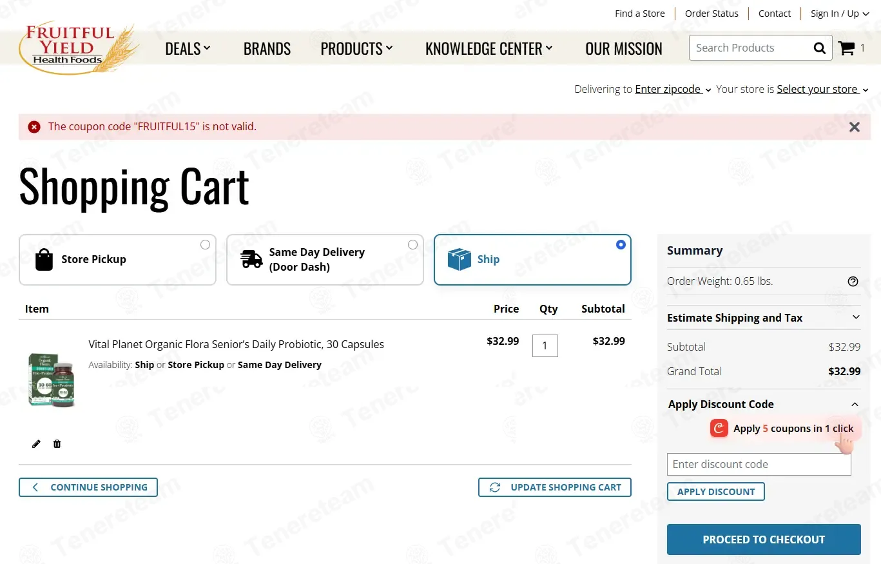The width and height of the screenshot is (881, 564).
Task: Dismiss the invalid coupon error message
Action: [855, 127]
